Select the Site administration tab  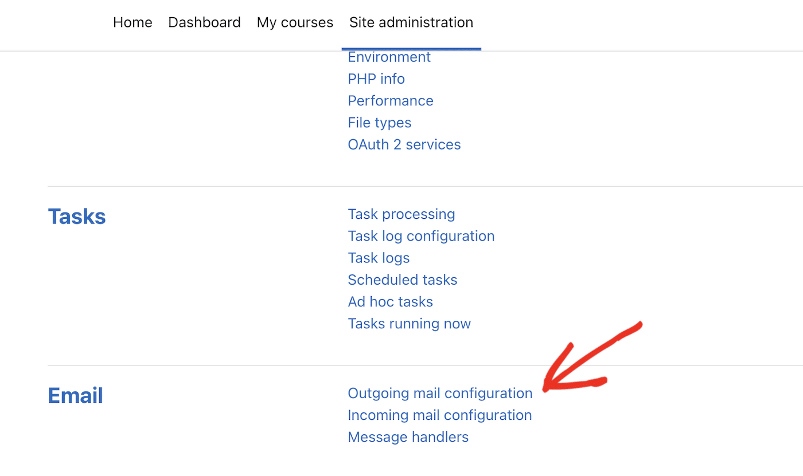[411, 22]
